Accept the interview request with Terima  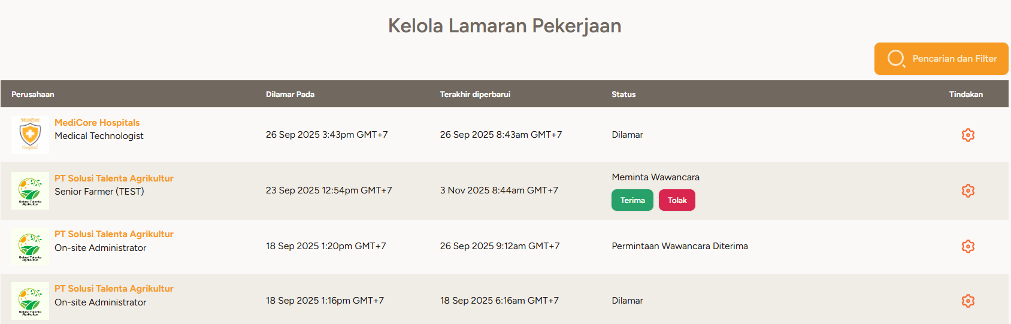click(x=632, y=200)
